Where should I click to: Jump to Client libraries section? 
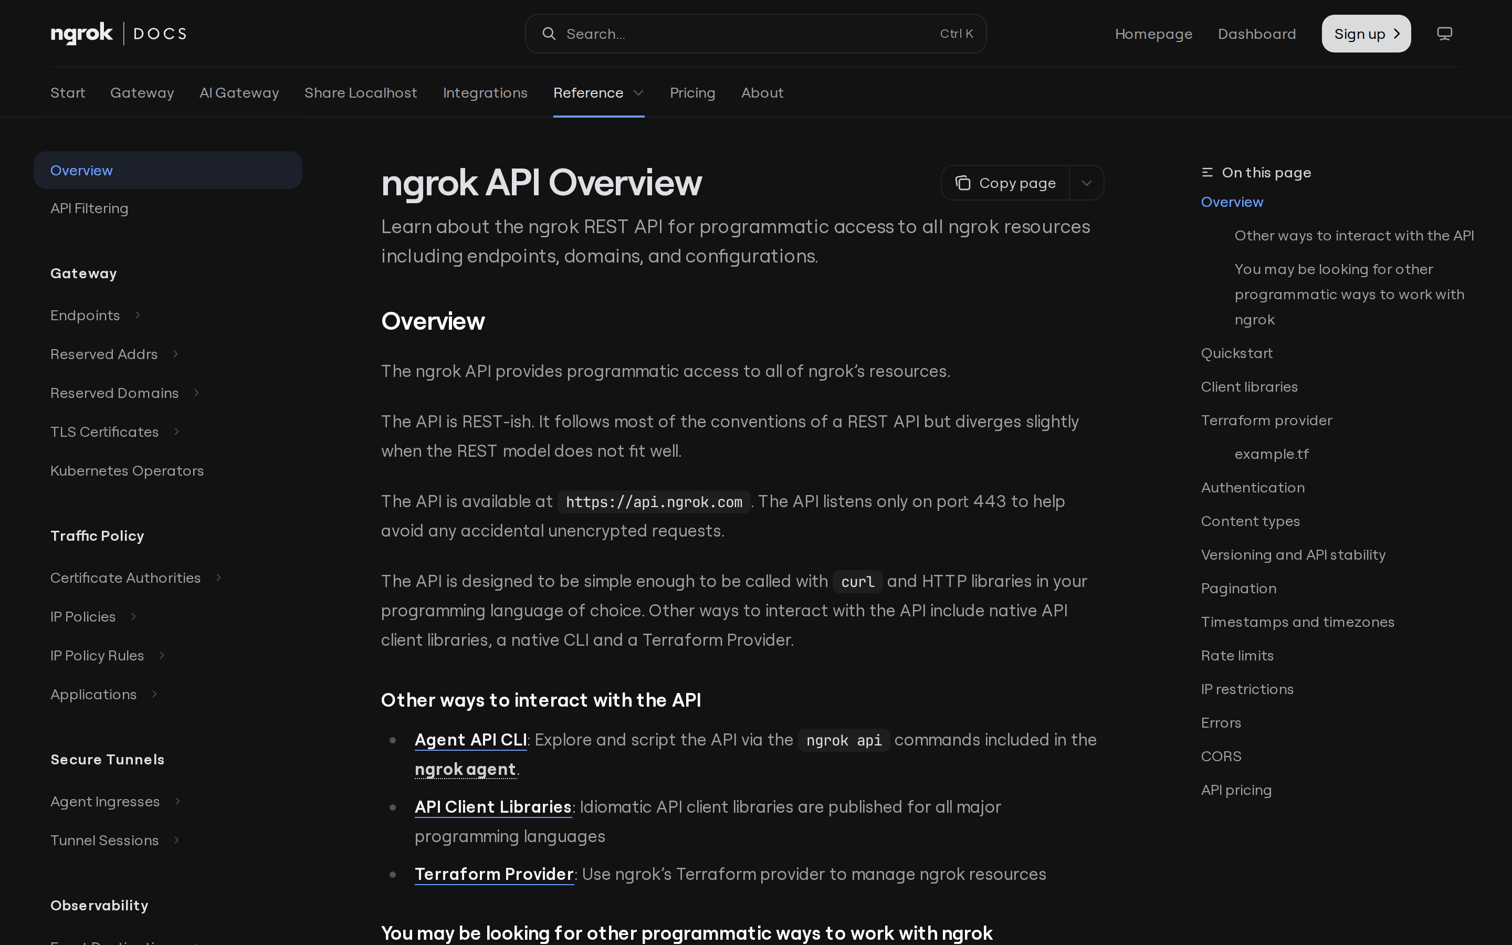pyautogui.click(x=1249, y=387)
